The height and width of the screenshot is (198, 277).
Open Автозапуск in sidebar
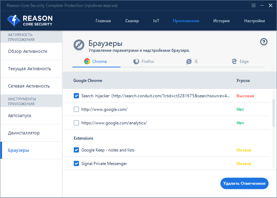[31, 116]
